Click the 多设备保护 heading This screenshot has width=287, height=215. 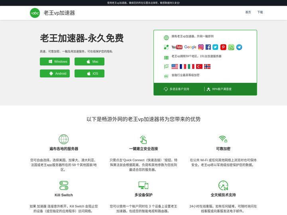click(x=143, y=195)
